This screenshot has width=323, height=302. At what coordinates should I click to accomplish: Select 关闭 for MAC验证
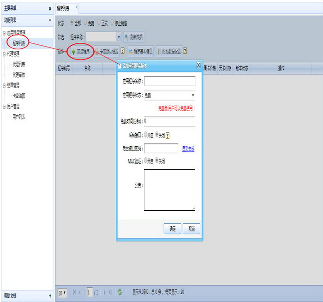(x=157, y=160)
